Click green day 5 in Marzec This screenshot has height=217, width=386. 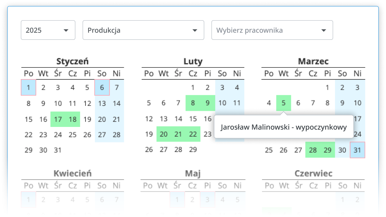point(284,103)
